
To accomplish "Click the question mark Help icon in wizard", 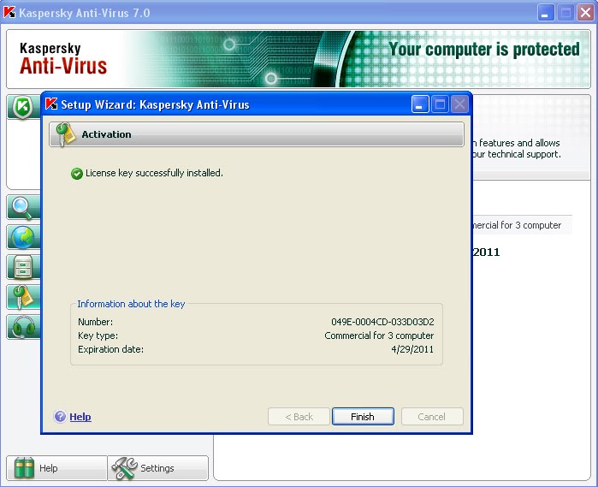I will (60, 417).
